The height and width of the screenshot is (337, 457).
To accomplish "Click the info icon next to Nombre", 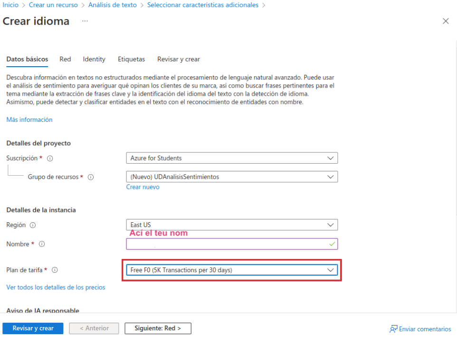I will (x=42, y=244).
